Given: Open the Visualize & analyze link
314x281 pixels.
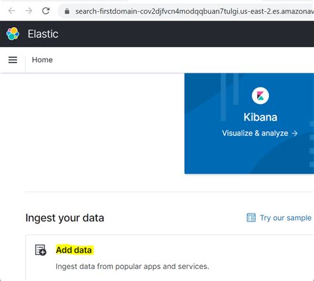Looking at the screenshot, I should pos(260,133).
